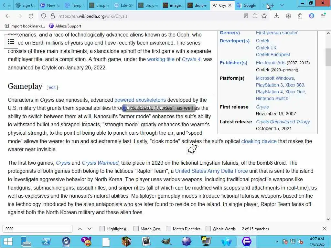Toggle reader view for this page
This screenshot has width=331, height=248.
(x=246, y=16)
